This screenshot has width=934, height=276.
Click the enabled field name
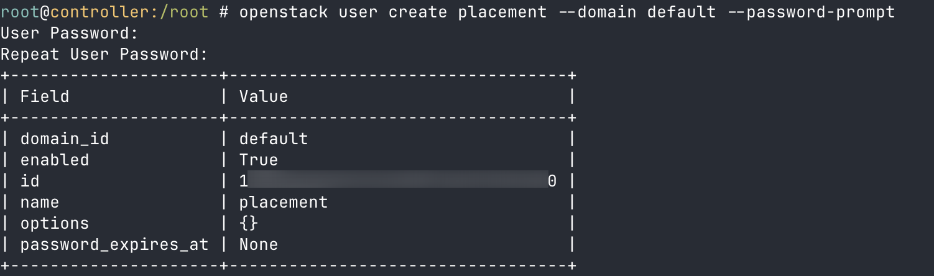pos(55,160)
